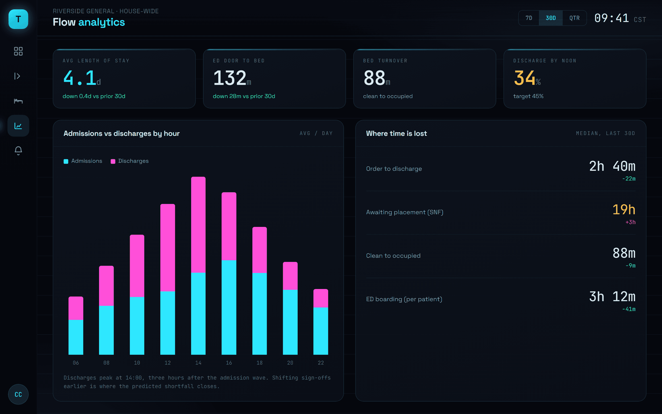Click the 'Where time is lost' heading

(x=396, y=134)
